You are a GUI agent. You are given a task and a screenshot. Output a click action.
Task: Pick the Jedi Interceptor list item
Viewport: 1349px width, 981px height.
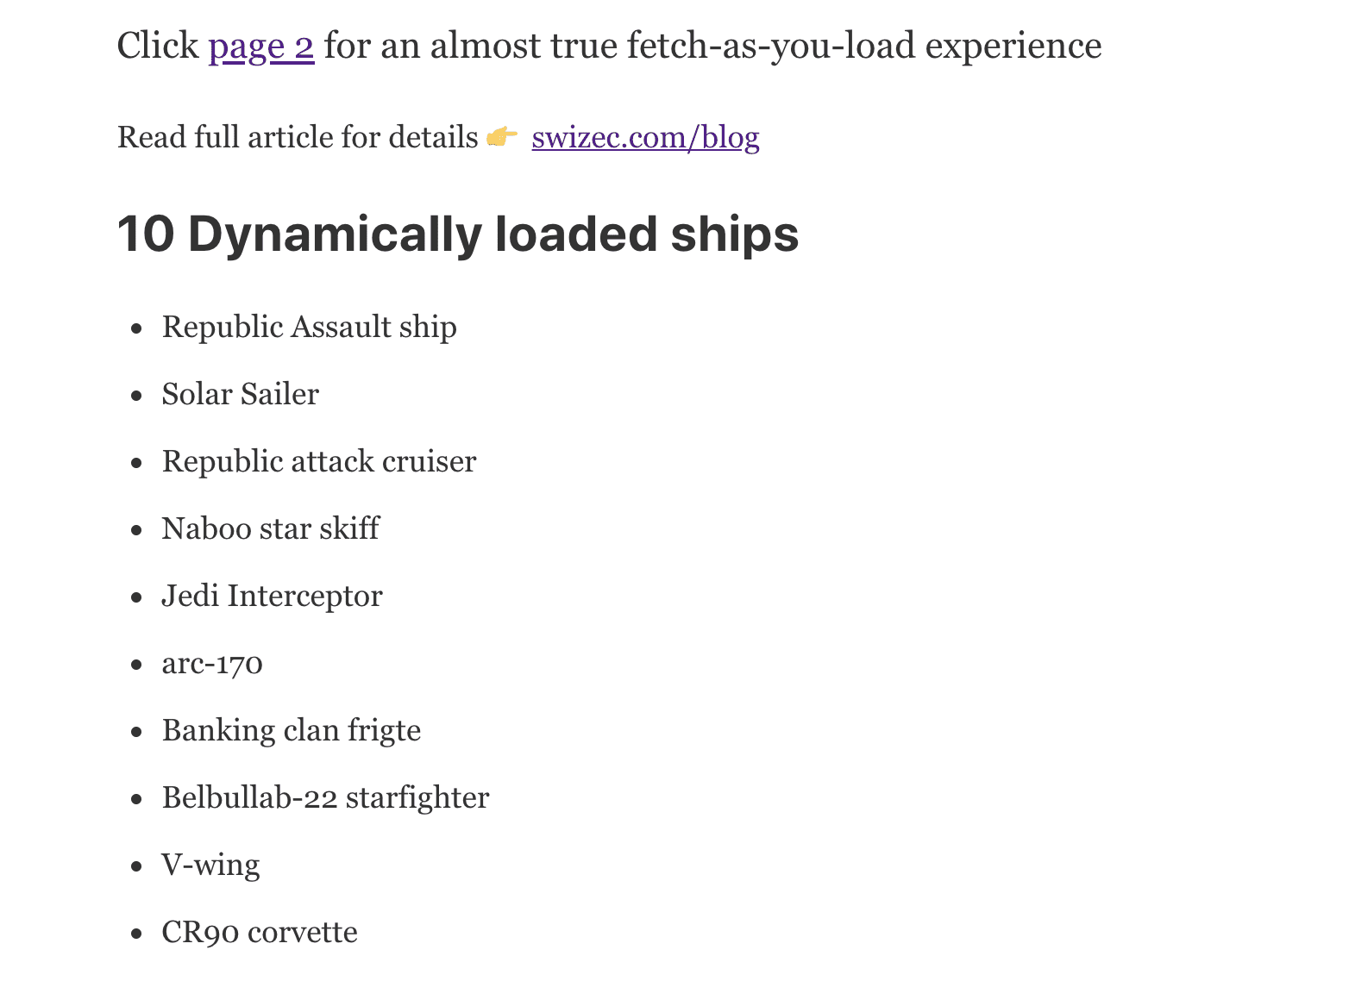(272, 597)
